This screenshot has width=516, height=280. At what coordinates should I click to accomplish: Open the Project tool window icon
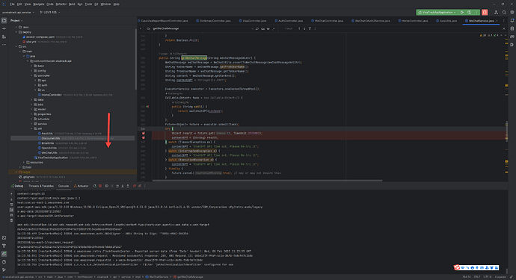click(x=4, y=21)
